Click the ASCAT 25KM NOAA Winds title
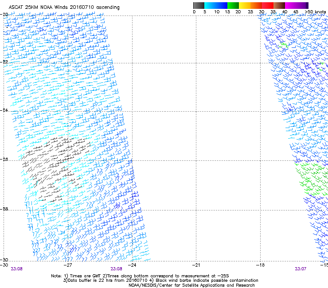 64,8
